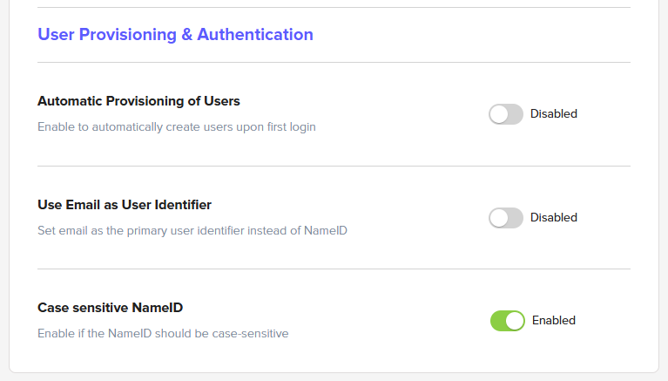This screenshot has height=381, width=668.
Task: Click the white knob of Automatic Provisioning switch
Action: (x=499, y=114)
